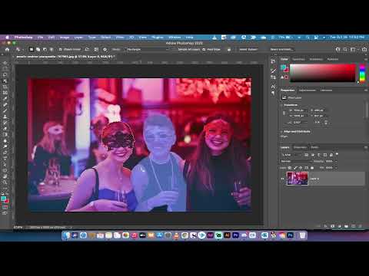Select the Lasso tool
Screen dimensions: 369x276
point(5,75)
